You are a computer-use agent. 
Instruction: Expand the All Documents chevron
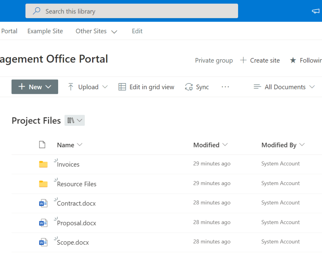point(312,87)
